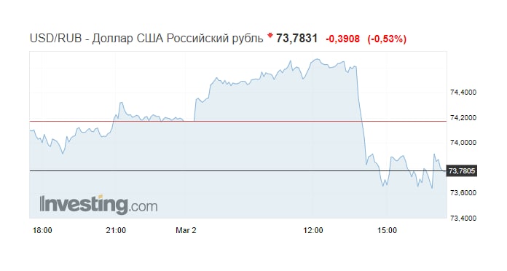Click the black 73,7805 current price label
The image size is (507, 271).
tap(462, 170)
